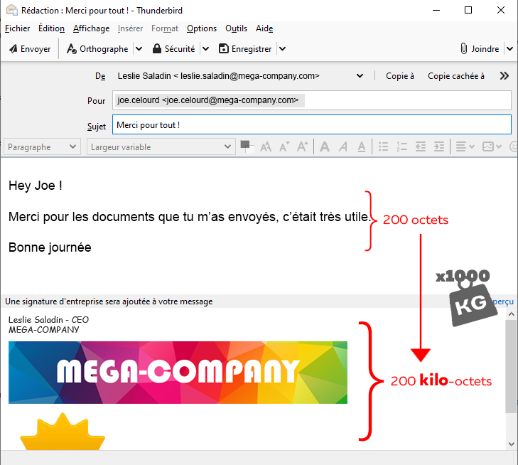Apply a numbered list
Viewport: 518px width, 465px height.
402,146
